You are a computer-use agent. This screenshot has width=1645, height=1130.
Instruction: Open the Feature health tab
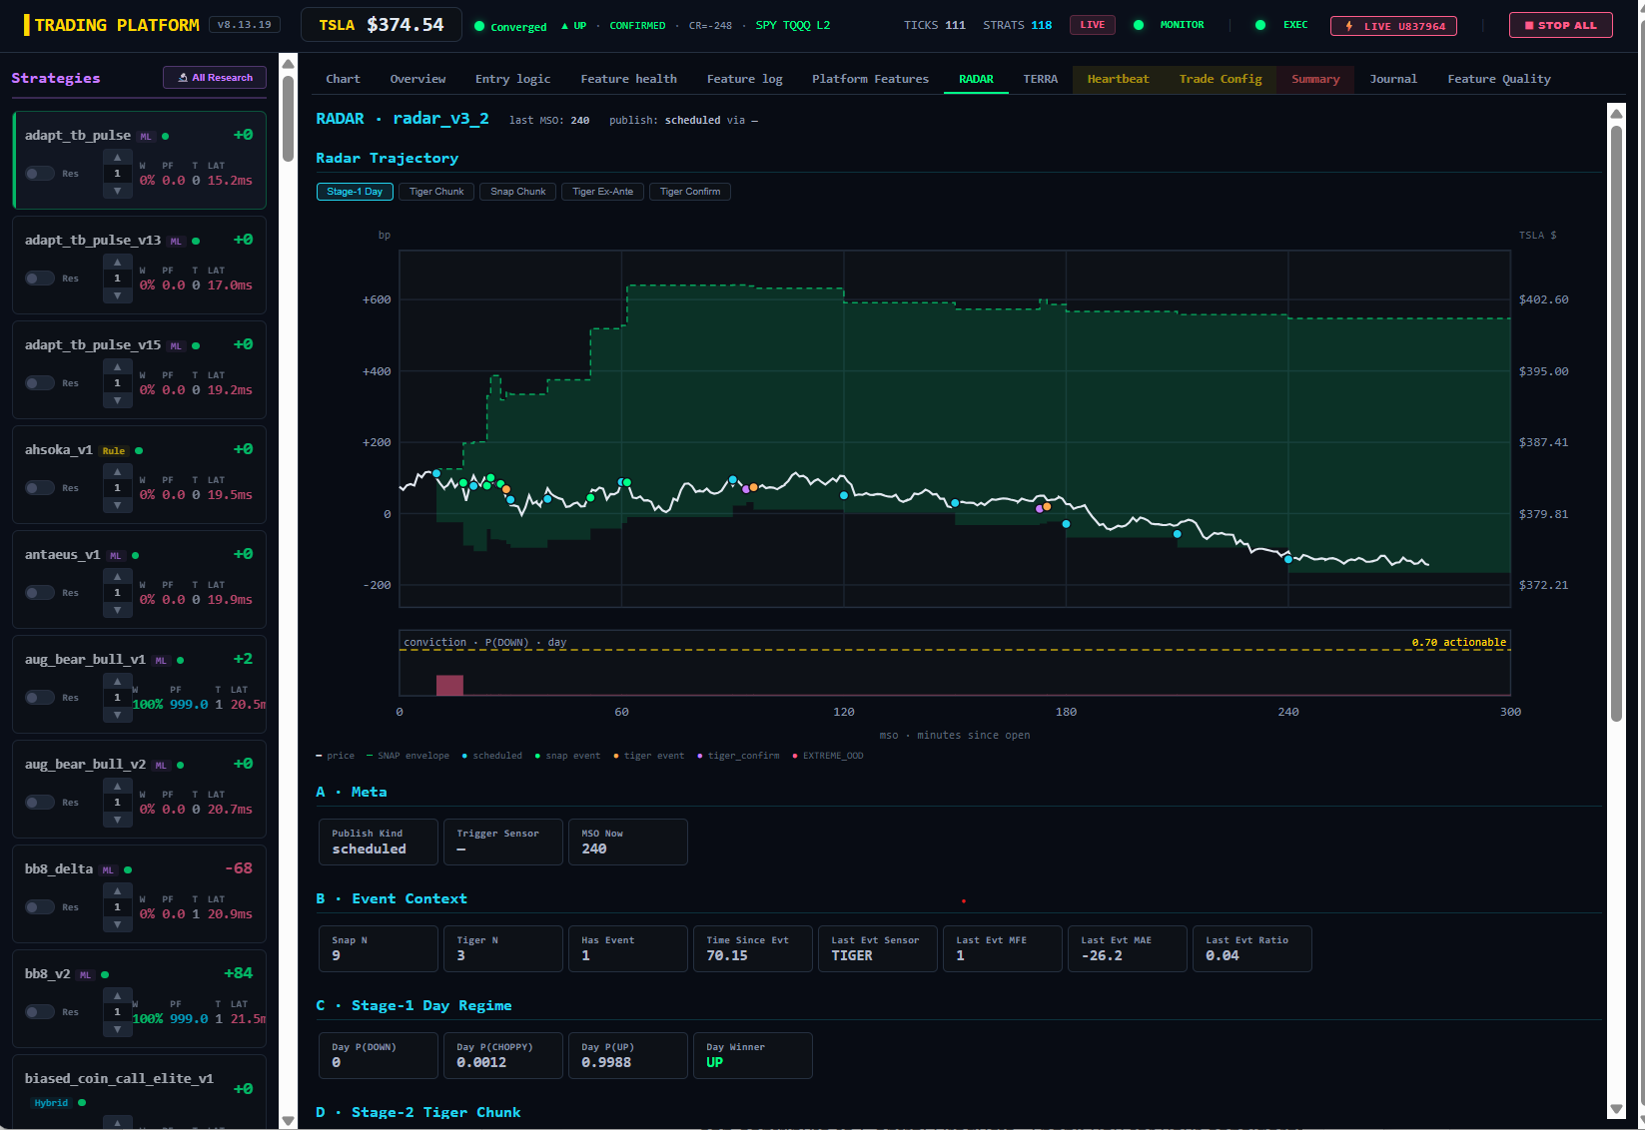pos(628,79)
